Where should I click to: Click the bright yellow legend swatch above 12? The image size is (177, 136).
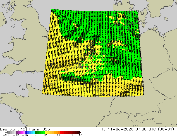coord(46,132)
